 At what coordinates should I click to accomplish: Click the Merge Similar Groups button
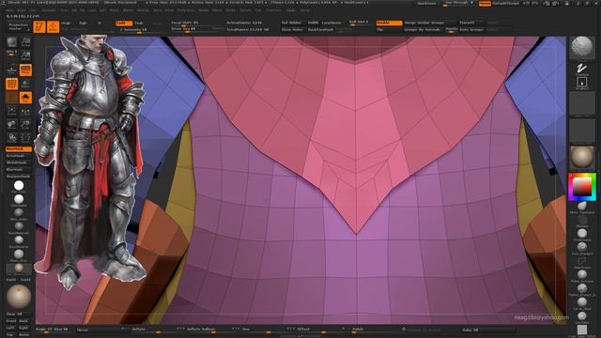[430, 23]
